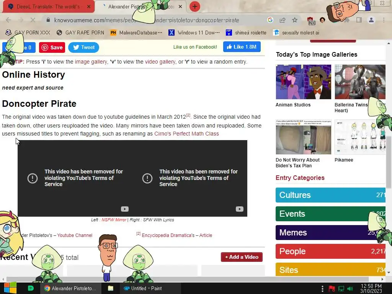Screen dimensions: 392x294
Task: Open the taskbar clock and date
Action: tap(371, 289)
